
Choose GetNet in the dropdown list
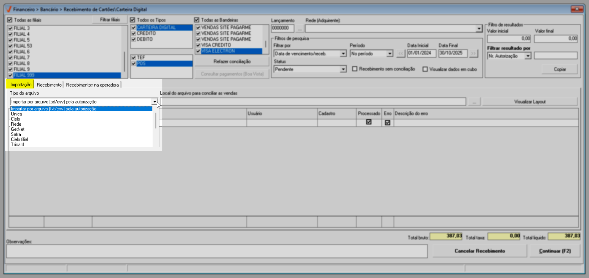tap(18, 129)
